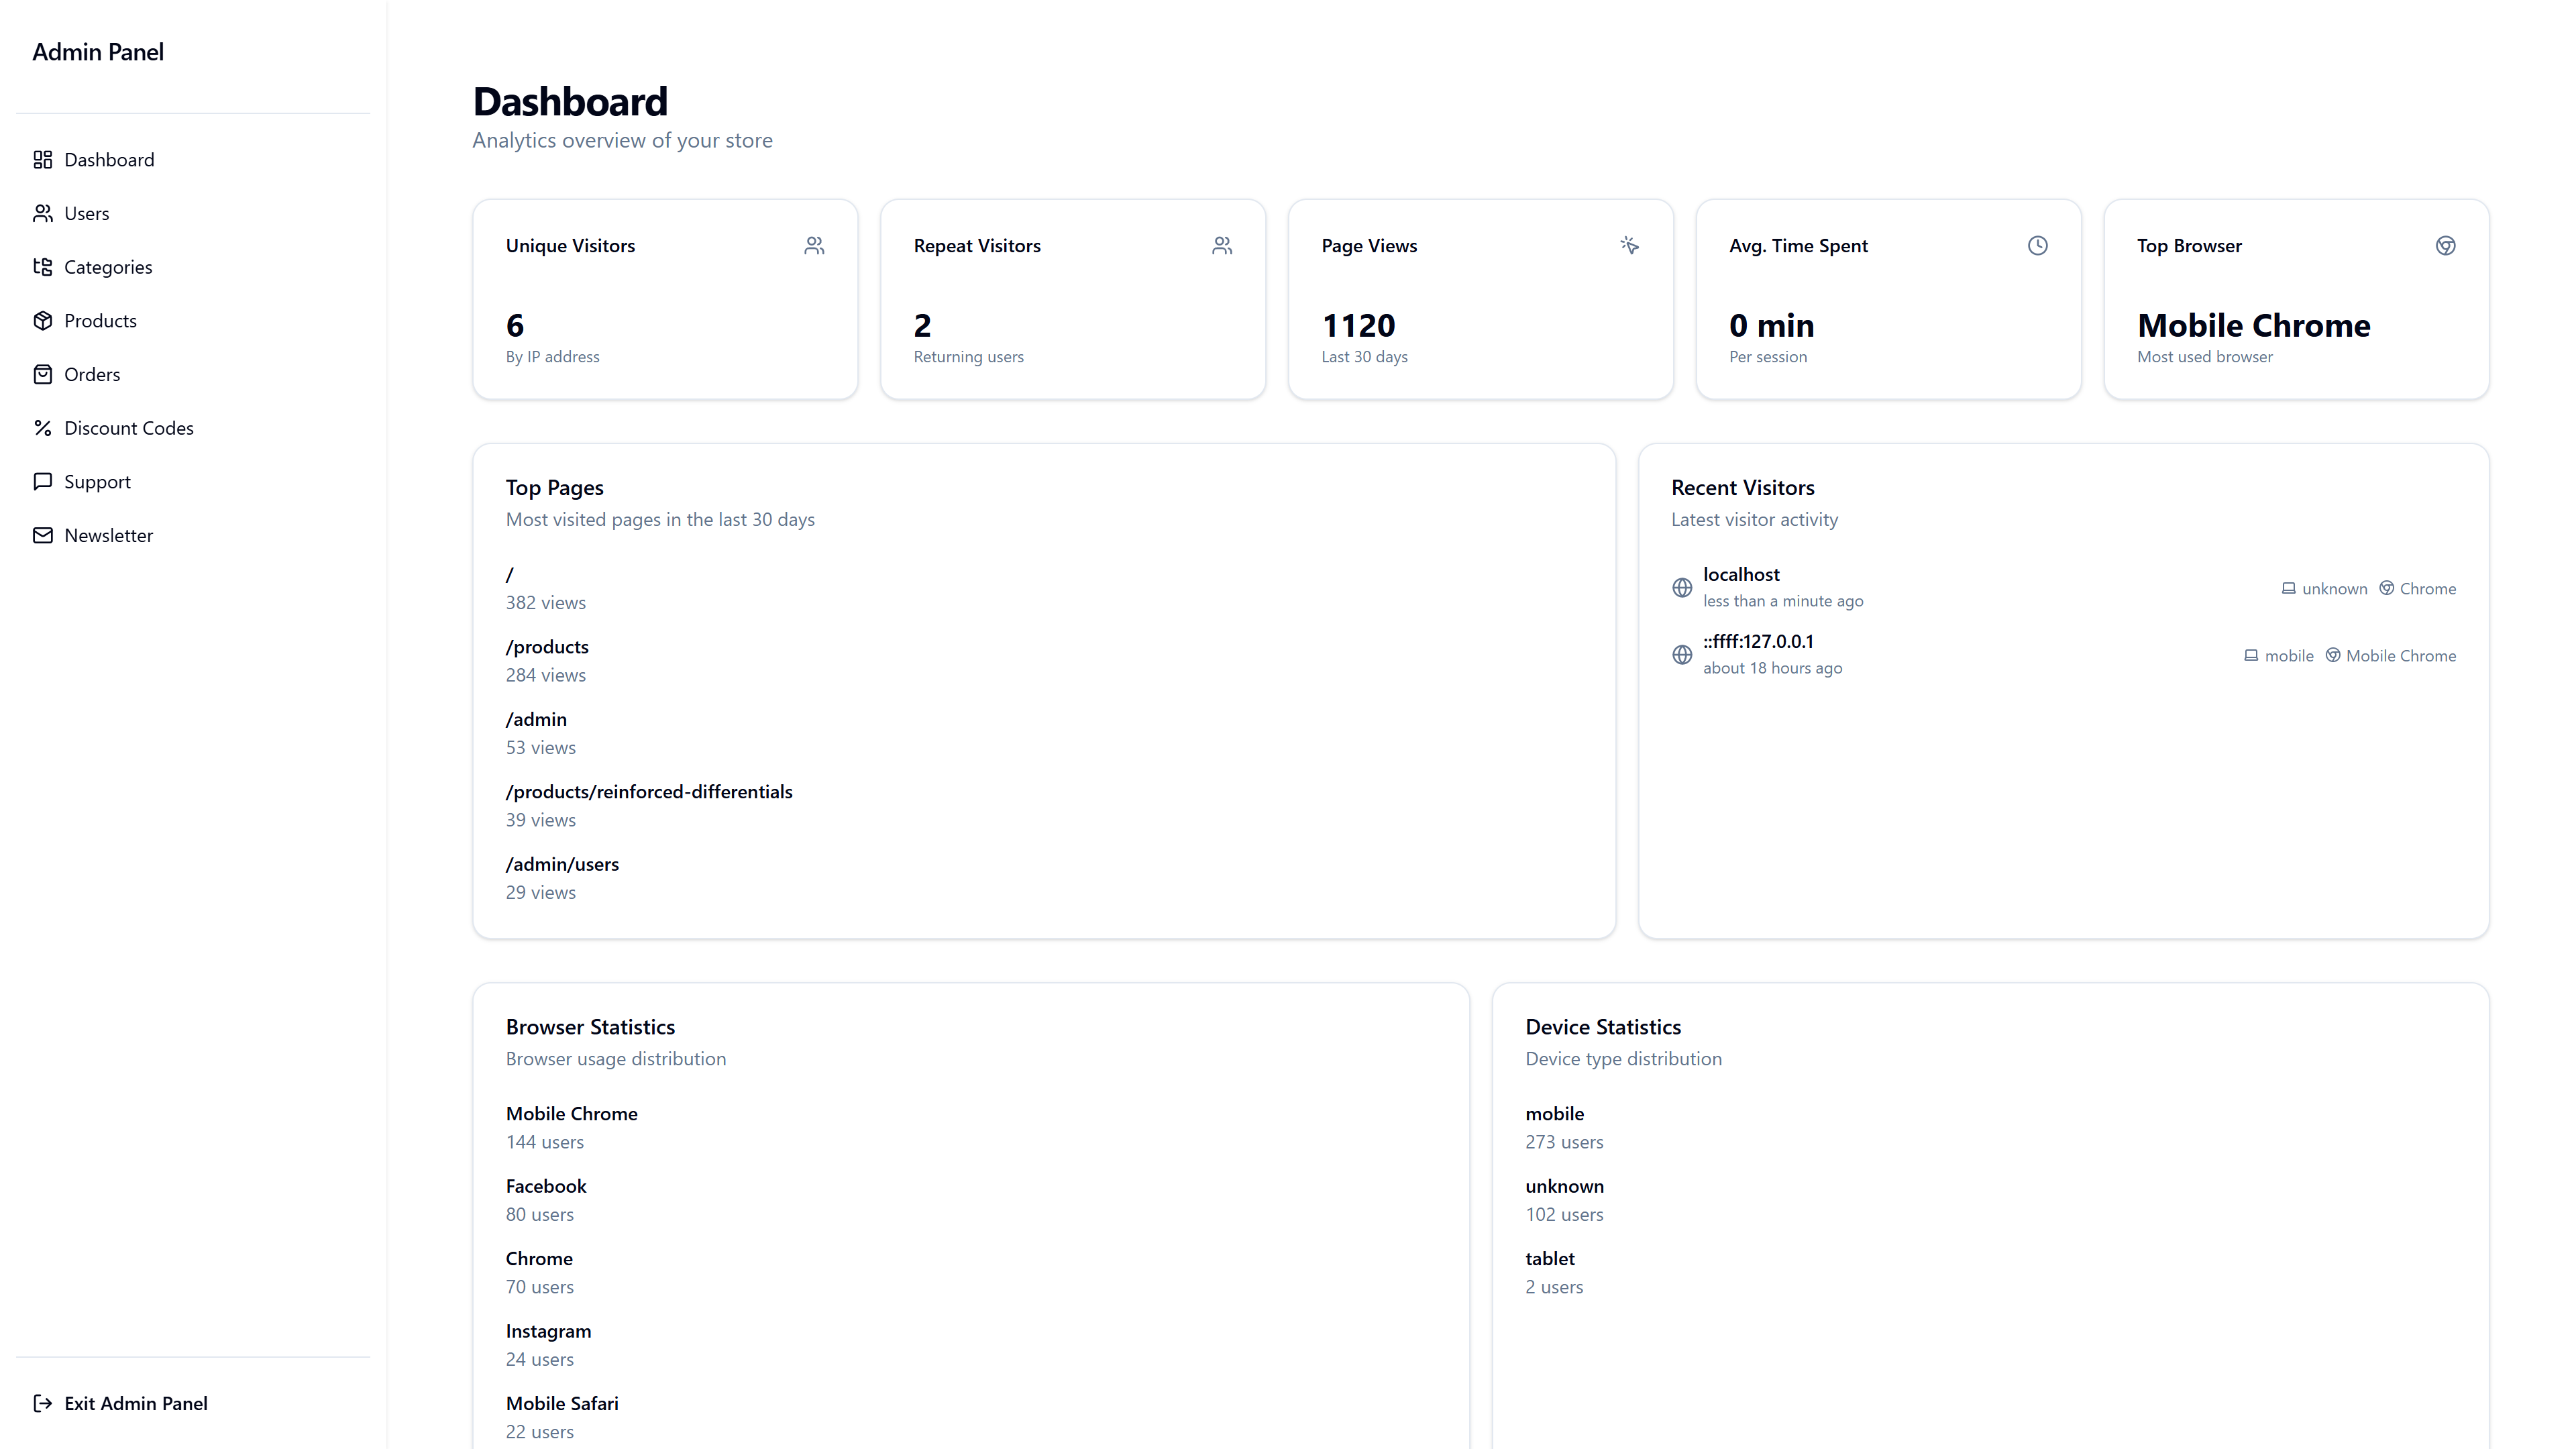
Task: Click '382 views' count
Action: pyautogui.click(x=546, y=603)
